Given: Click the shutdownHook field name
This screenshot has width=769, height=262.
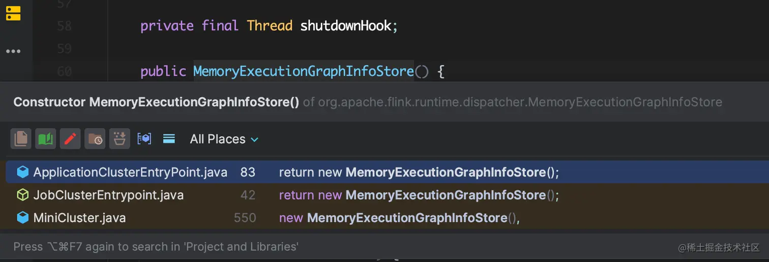Looking at the screenshot, I should click(346, 25).
